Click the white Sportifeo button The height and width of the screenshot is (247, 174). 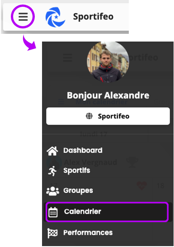click(108, 116)
